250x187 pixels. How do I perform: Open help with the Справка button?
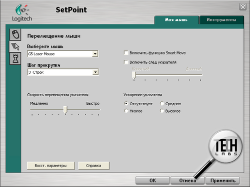[93, 166]
